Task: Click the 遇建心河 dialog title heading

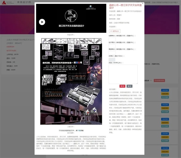Action: (125, 6)
